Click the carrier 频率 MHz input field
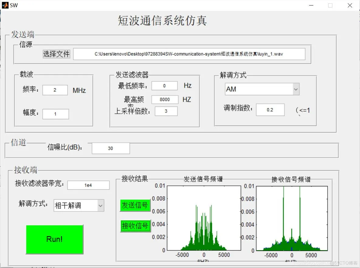 coord(55,90)
